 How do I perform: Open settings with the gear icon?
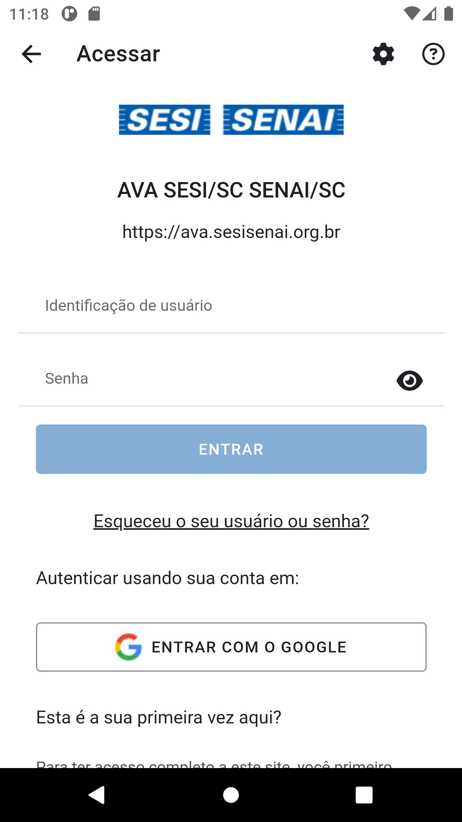click(383, 54)
